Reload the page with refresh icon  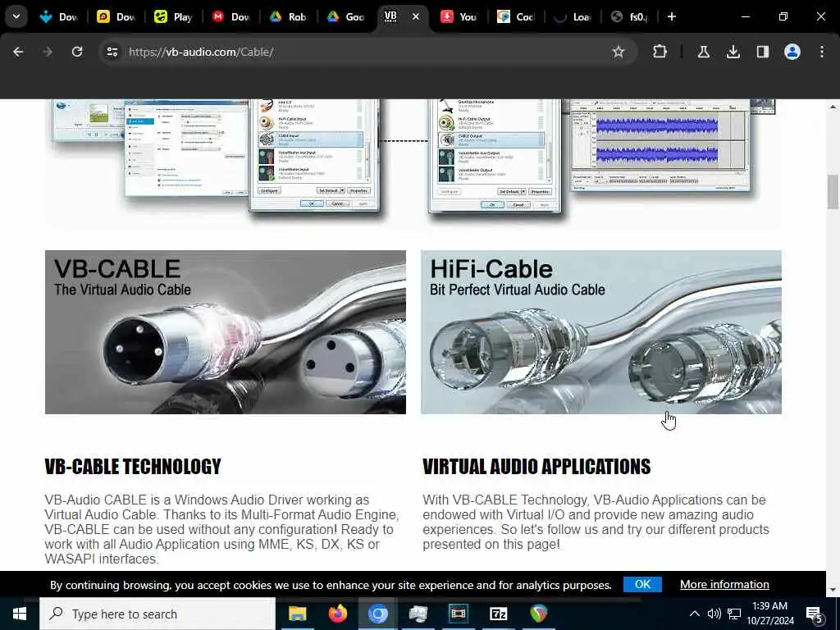pos(77,52)
